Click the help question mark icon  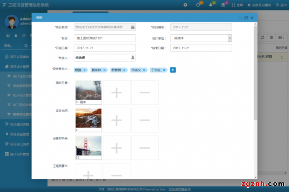click(185, 5)
